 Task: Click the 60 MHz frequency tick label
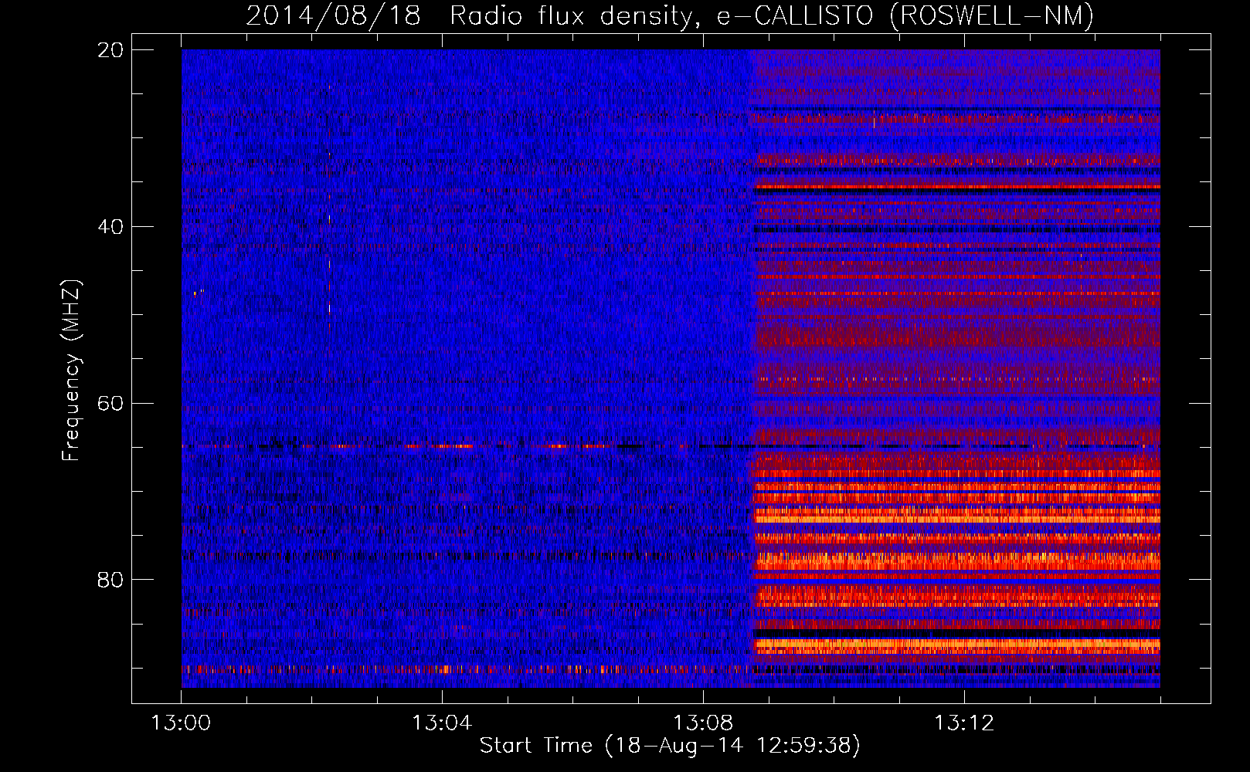point(110,404)
